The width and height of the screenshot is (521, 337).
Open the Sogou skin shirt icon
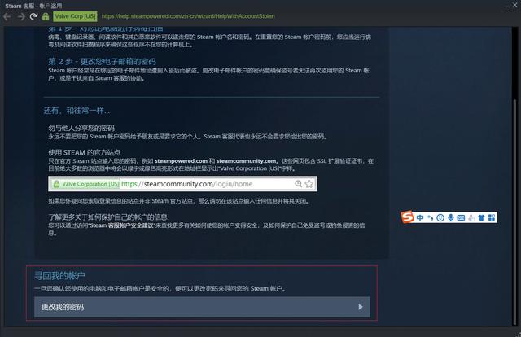pos(481,217)
